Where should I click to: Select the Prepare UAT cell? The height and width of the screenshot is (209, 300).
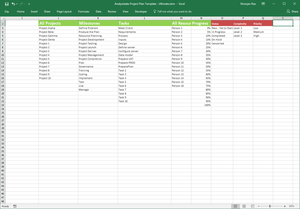[x=144, y=59]
